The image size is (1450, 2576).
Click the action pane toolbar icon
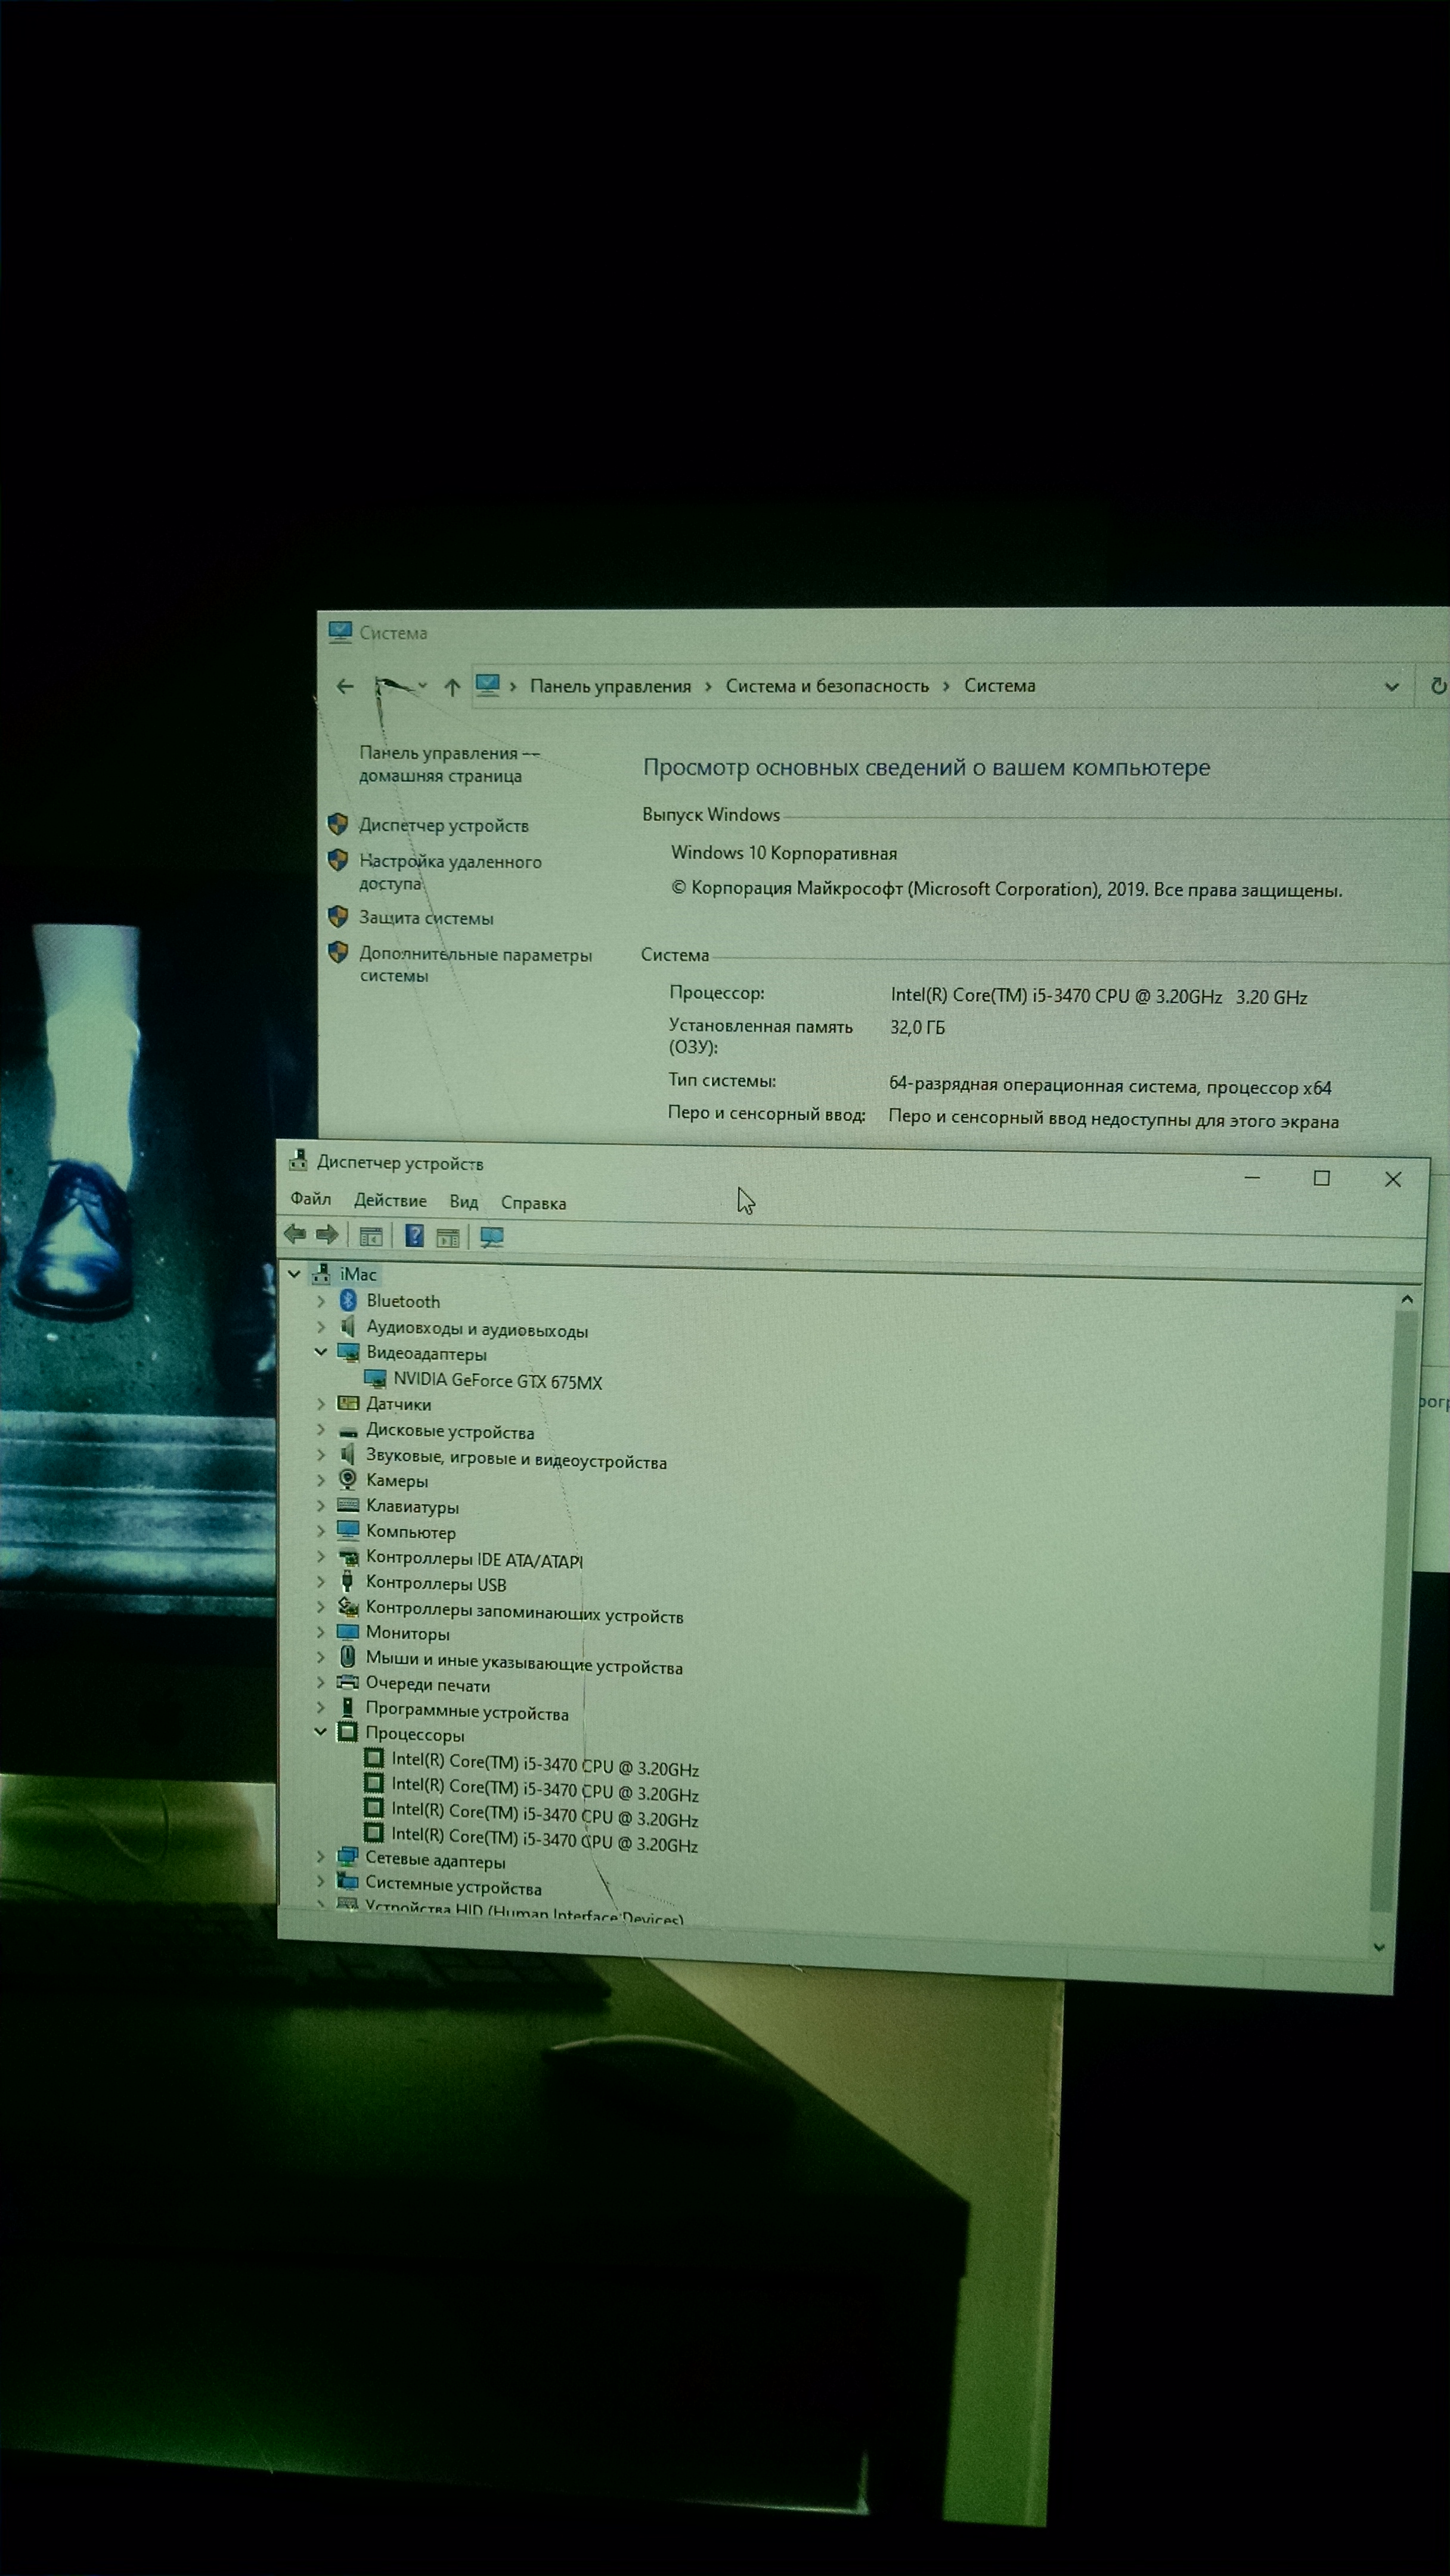pos(447,1238)
